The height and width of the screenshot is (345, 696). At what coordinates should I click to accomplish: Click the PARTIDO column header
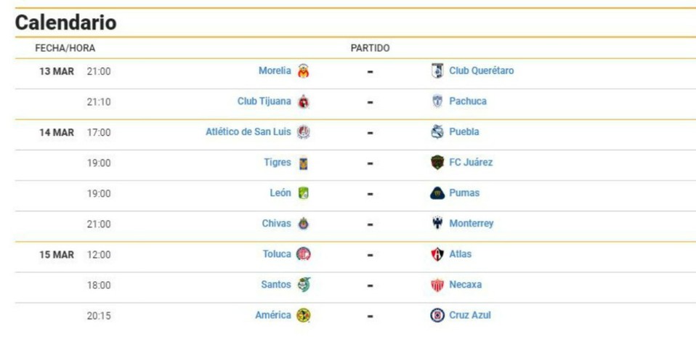point(371,48)
